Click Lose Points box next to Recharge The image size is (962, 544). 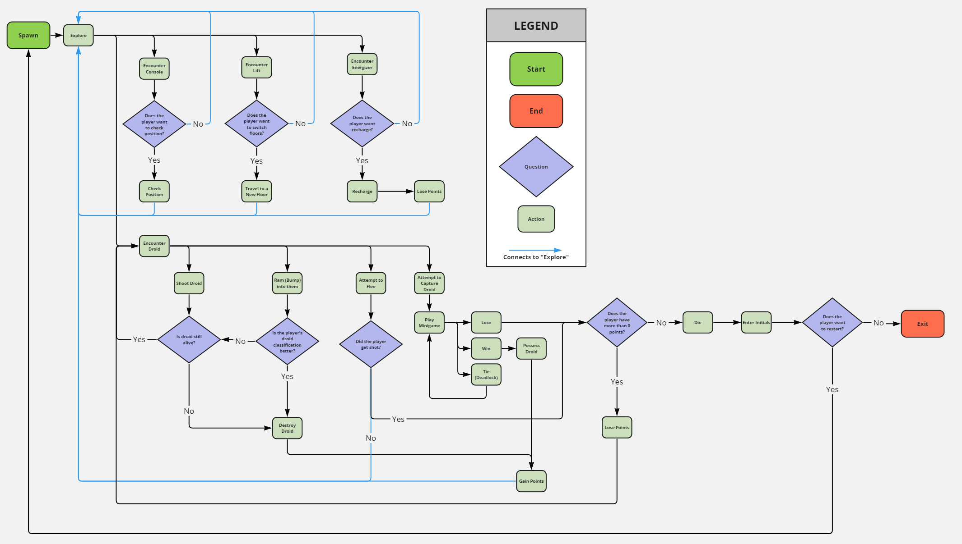coord(429,192)
